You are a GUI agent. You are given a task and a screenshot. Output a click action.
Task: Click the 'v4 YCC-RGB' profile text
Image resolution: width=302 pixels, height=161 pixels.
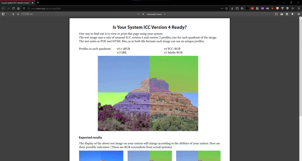[x=172, y=49]
